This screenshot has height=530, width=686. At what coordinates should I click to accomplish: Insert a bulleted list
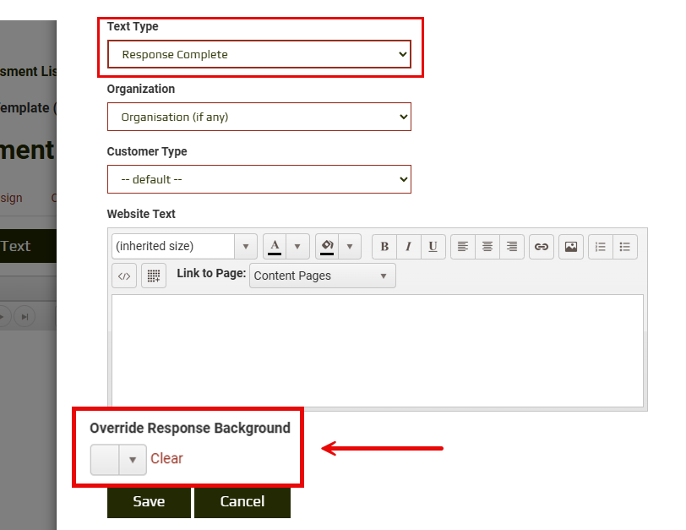pos(625,247)
